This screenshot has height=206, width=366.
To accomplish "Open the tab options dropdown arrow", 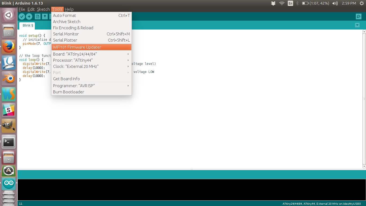I will click(357, 25).
